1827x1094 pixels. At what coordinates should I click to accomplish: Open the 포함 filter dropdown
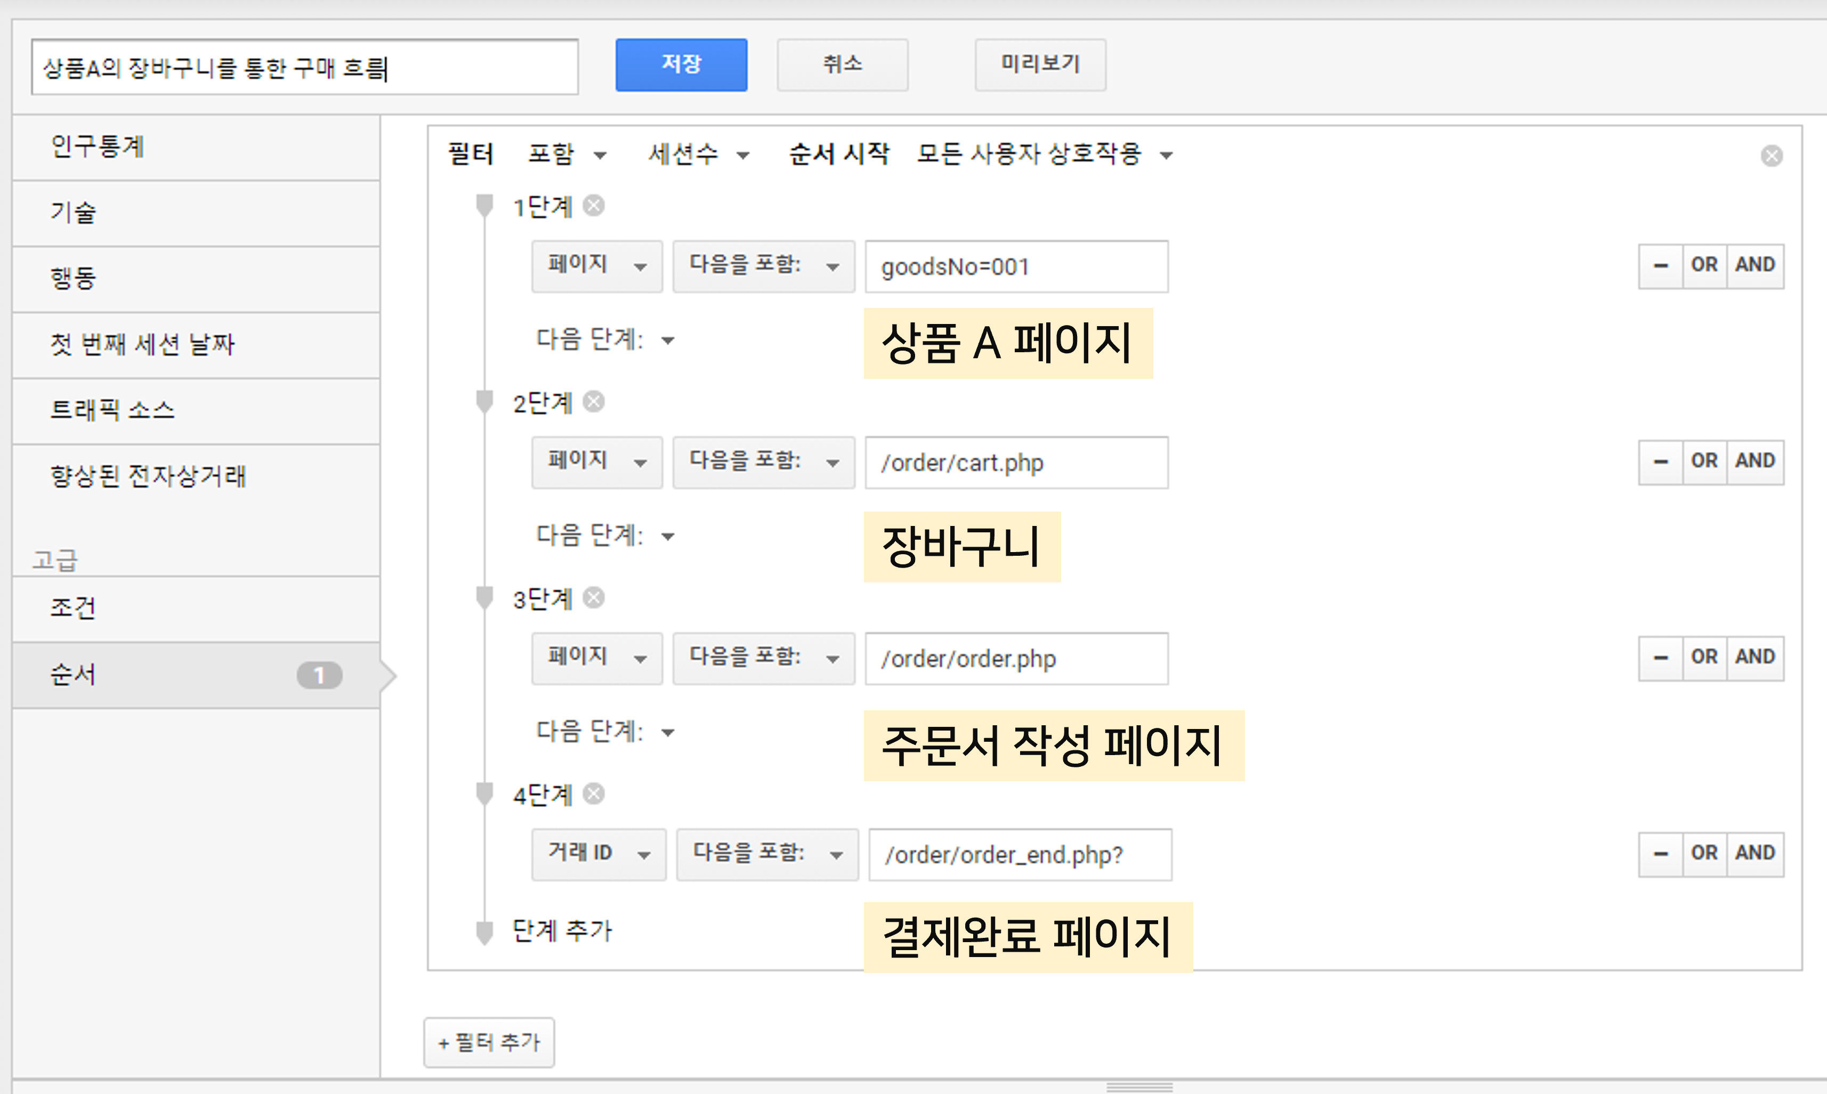coord(567,155)
